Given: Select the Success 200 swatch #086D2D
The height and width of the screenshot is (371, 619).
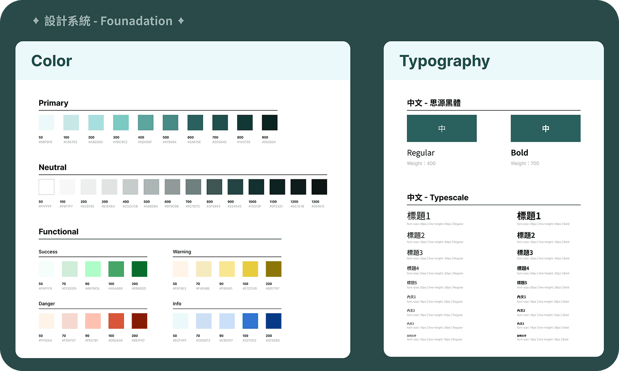Looking at the screenshot, I should 140,269.
